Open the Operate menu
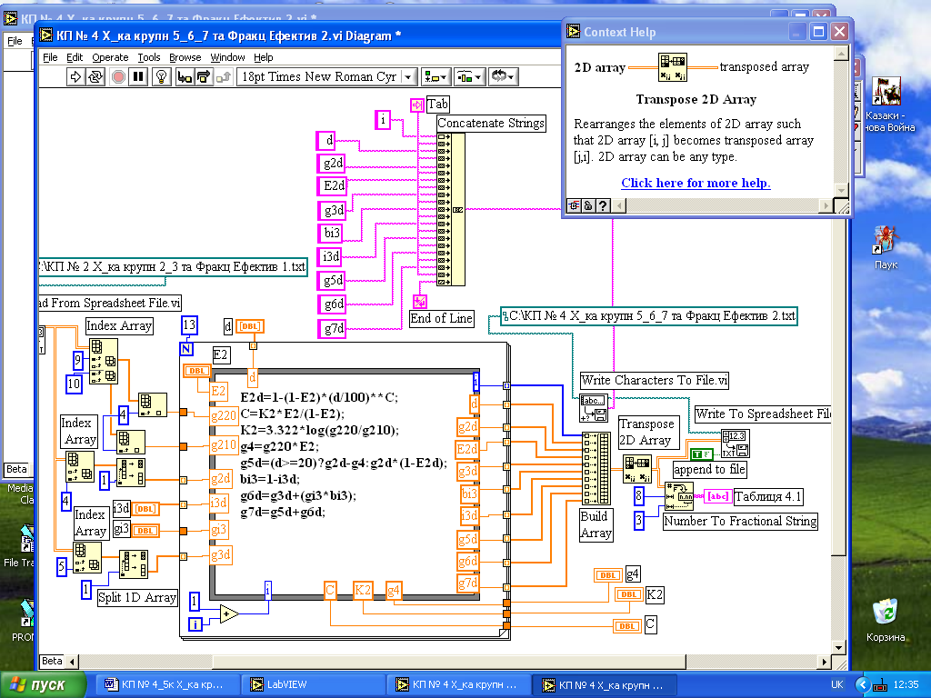Viewport: 931px width, 698px height. click(x=110, y=57)
